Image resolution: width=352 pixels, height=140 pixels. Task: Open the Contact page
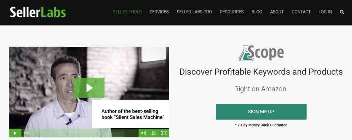(301, 12)
